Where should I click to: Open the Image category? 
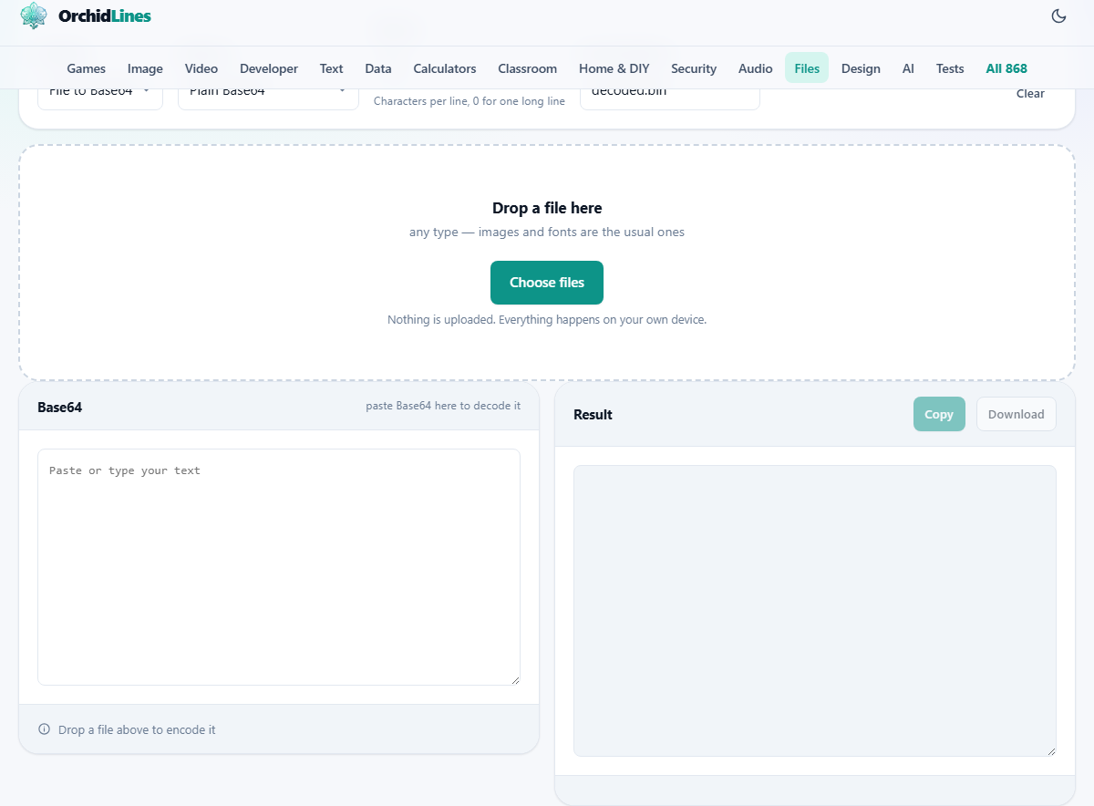(145, 68)
